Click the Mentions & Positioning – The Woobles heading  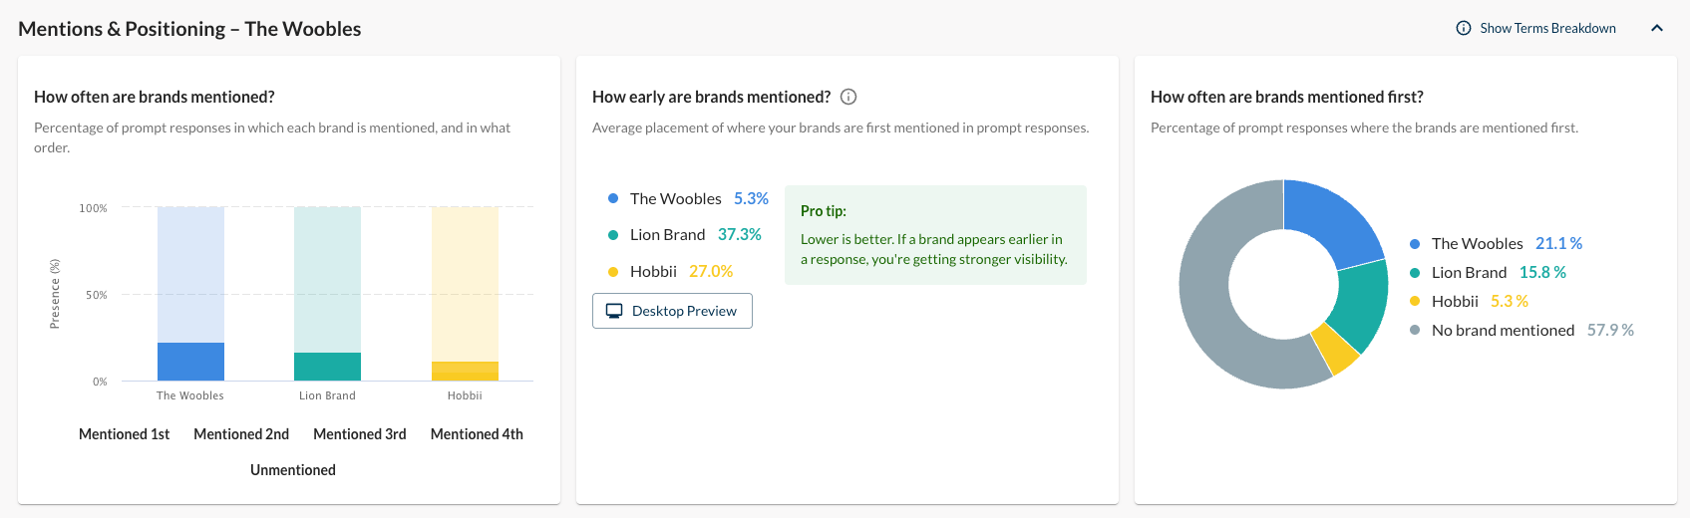tap(189, 29)
